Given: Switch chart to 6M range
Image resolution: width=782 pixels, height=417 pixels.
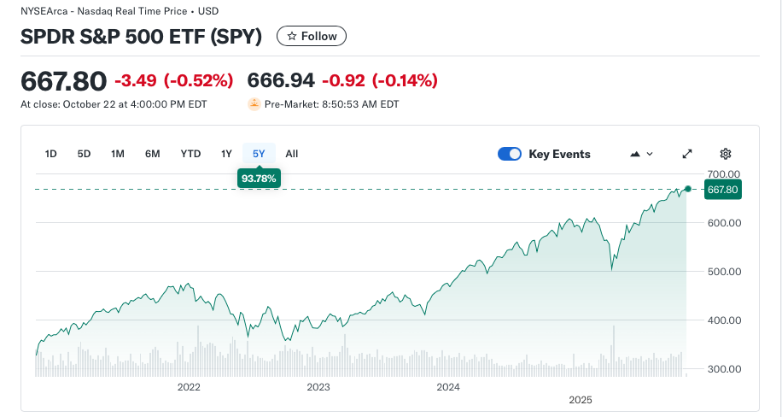Looking at the screenshot, I should 153,154.
